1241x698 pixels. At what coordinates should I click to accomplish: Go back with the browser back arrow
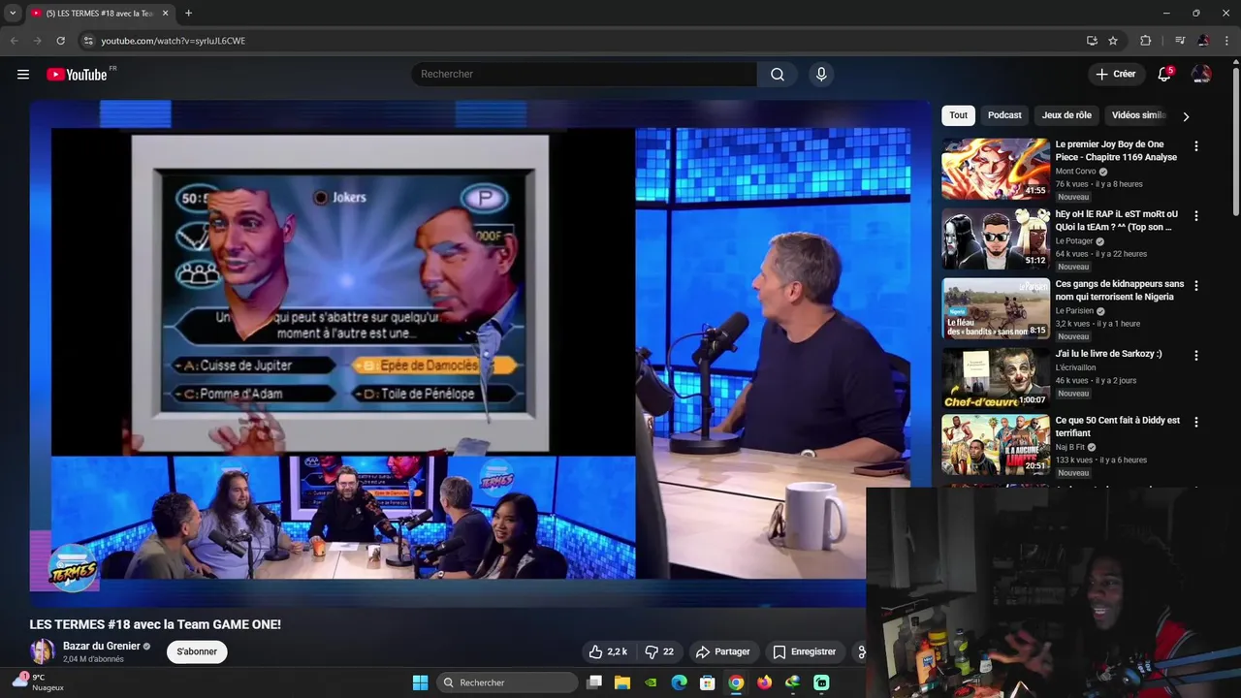pos(14,41)
